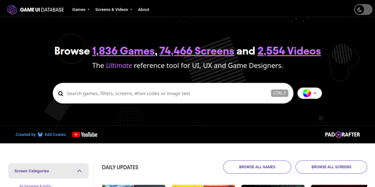Click the Browse All Games button

[x=257, y=167]
